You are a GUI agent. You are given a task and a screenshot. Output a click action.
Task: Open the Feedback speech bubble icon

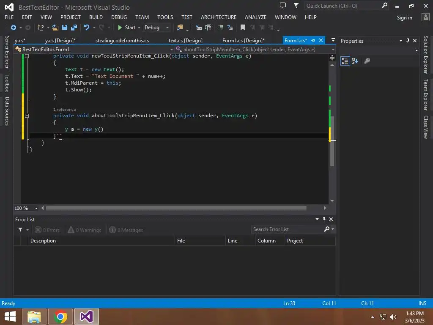(283, 5)
